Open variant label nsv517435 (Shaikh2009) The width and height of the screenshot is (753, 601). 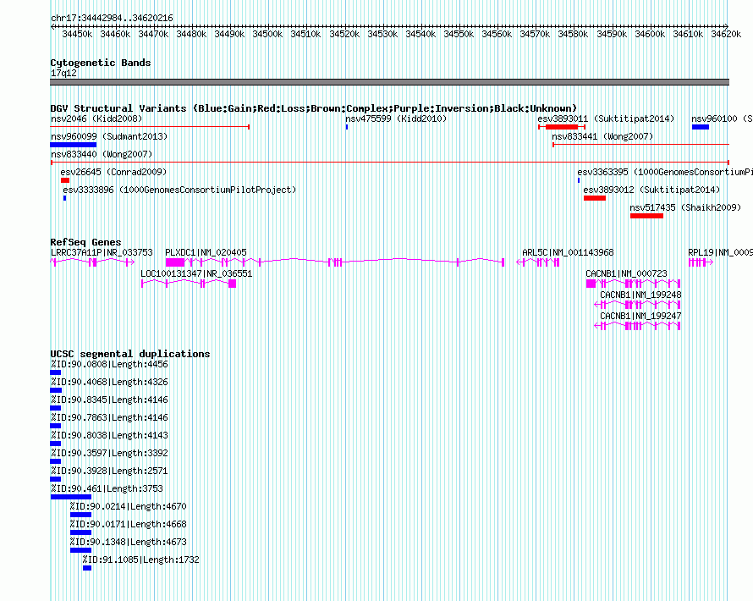point(685,207)
